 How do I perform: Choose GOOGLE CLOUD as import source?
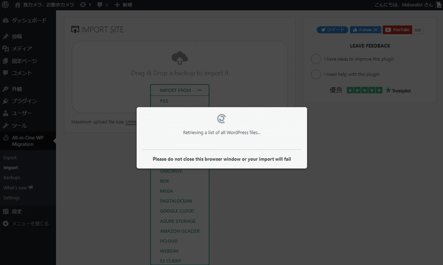click(x=177, y=211)
